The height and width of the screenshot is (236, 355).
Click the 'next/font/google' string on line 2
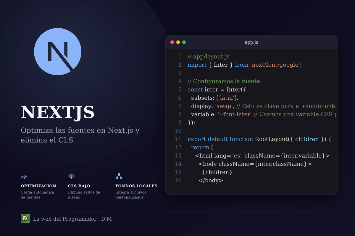coord(275,65)
